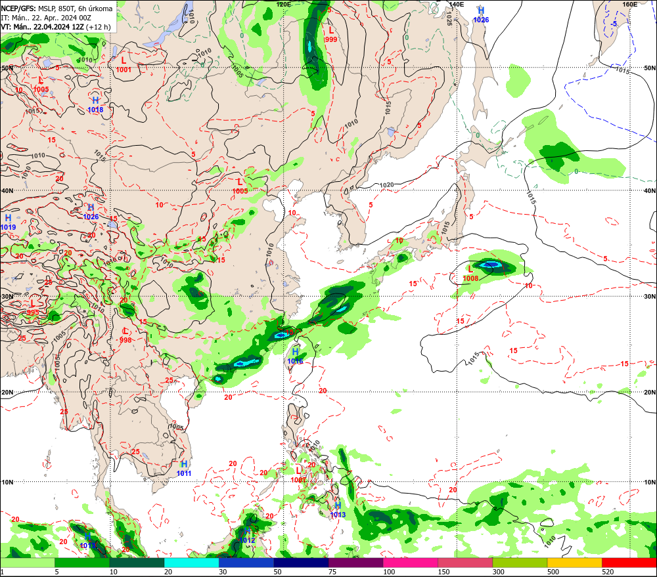657x577 pixels.
Task: Click the legend value 520
Action: (608, 572)
